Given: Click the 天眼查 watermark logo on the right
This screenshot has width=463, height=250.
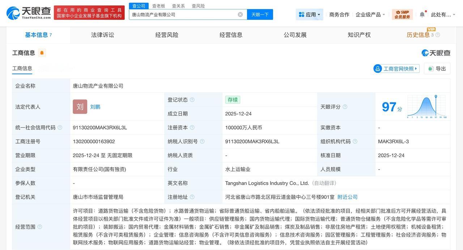Looking at the screenshot, I should pos(436,53).
